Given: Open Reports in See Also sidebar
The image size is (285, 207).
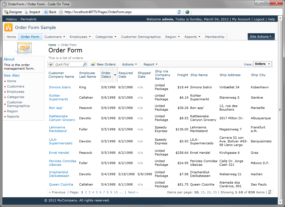Looking at the screenshot, I should click(13, 116).
